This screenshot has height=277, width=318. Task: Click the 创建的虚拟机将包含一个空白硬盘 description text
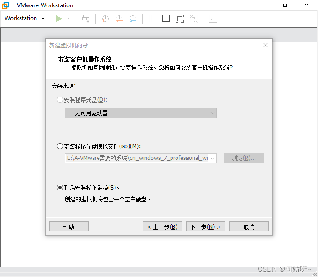tap(107, 199)
